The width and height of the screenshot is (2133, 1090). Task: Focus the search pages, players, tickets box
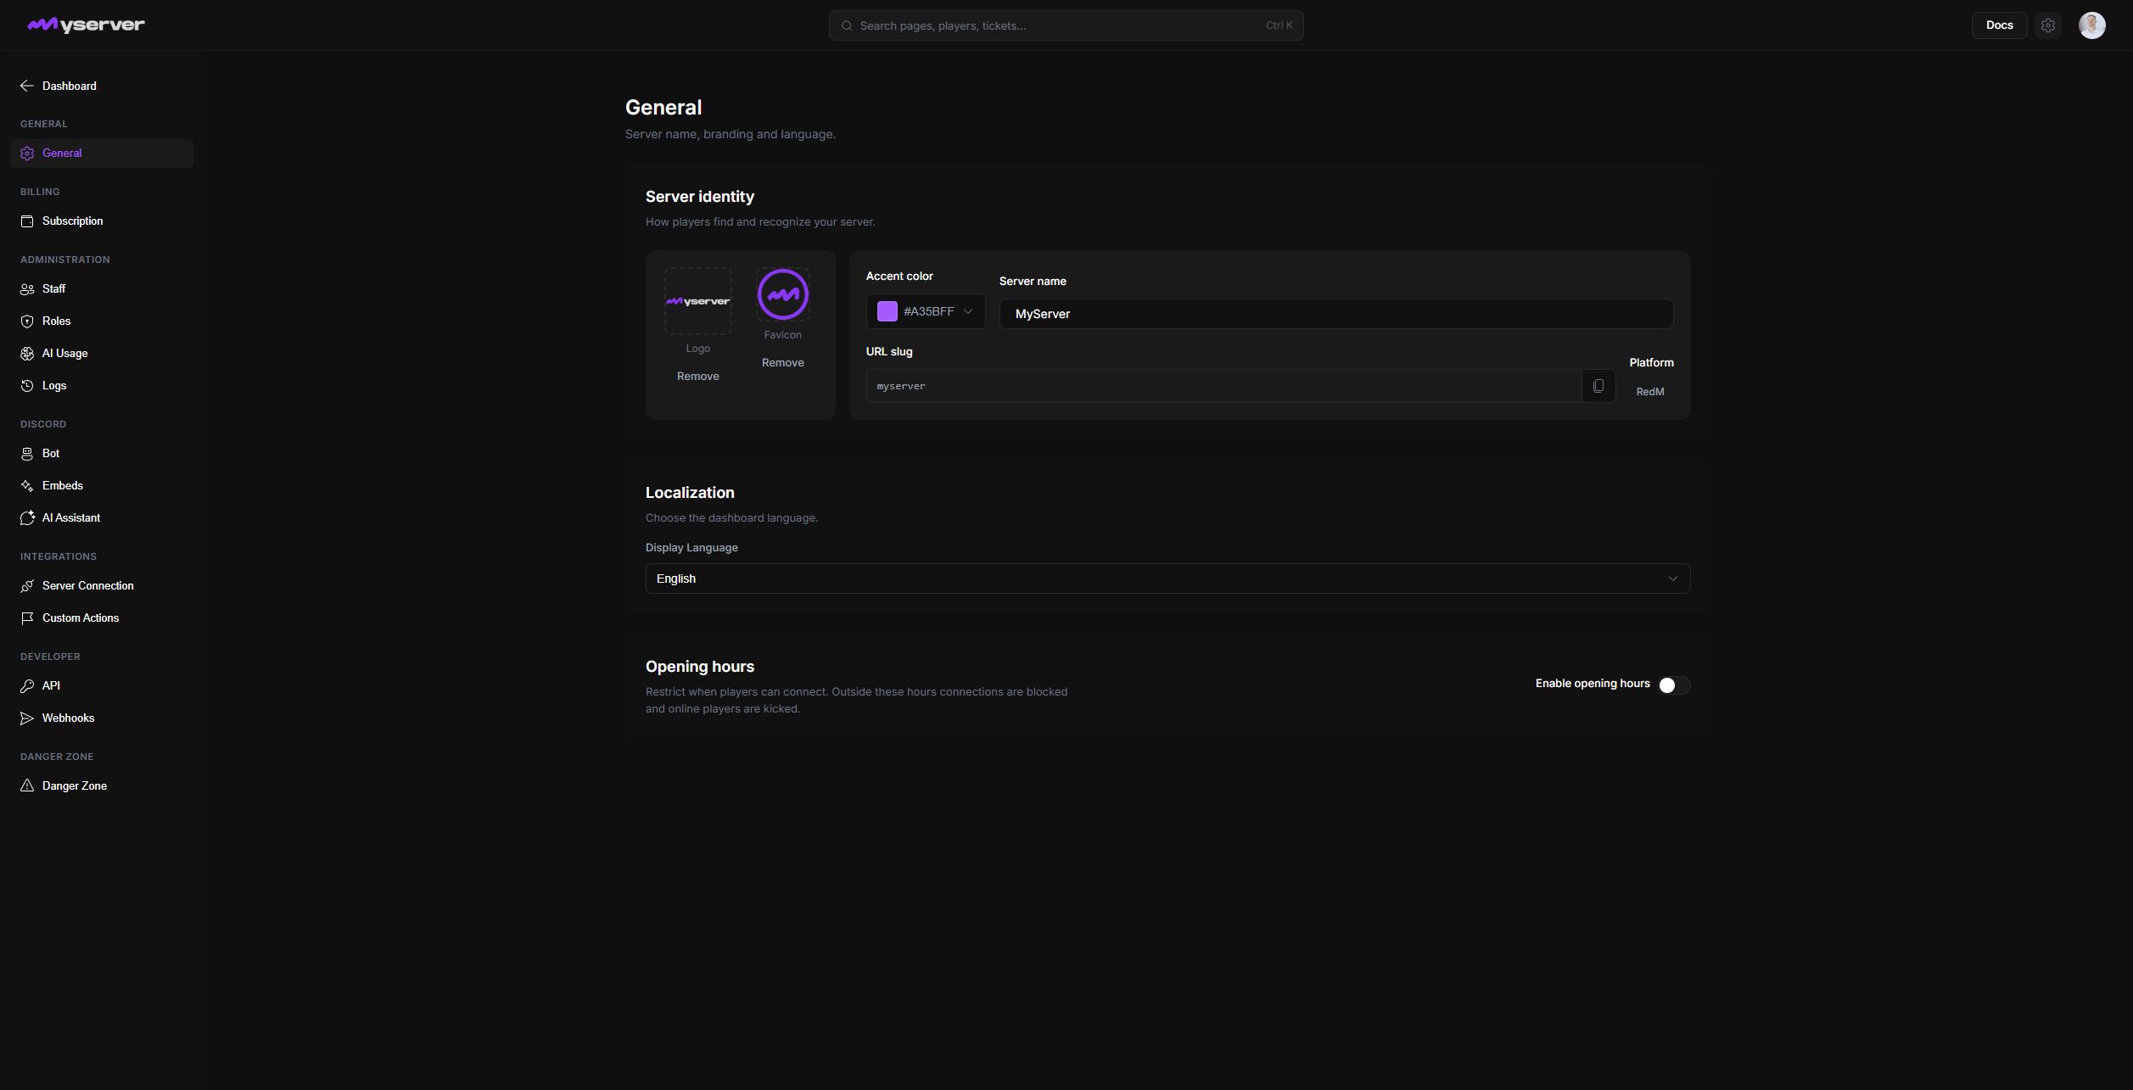pos(1066,25)
